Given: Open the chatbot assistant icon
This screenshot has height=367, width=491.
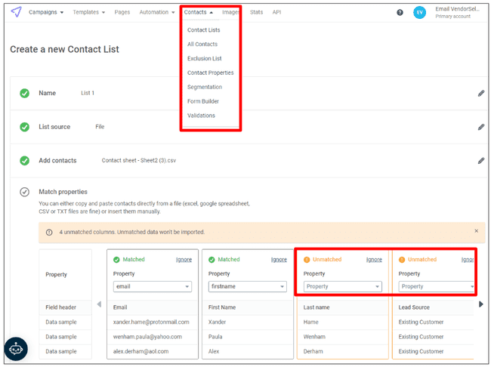Looking at the screenshot, I should coord(16,348).
